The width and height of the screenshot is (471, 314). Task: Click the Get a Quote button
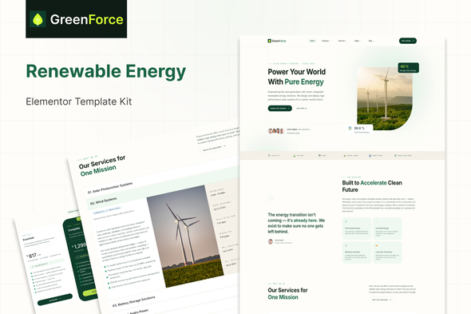click(408, 41)
